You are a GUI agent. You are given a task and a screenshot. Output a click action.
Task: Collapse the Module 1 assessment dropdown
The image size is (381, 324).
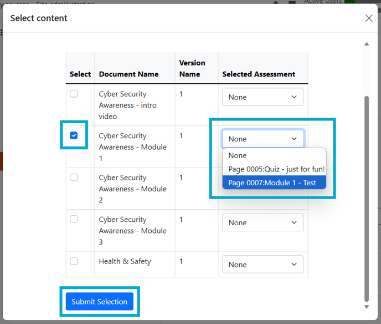click(x=263, y=139)
